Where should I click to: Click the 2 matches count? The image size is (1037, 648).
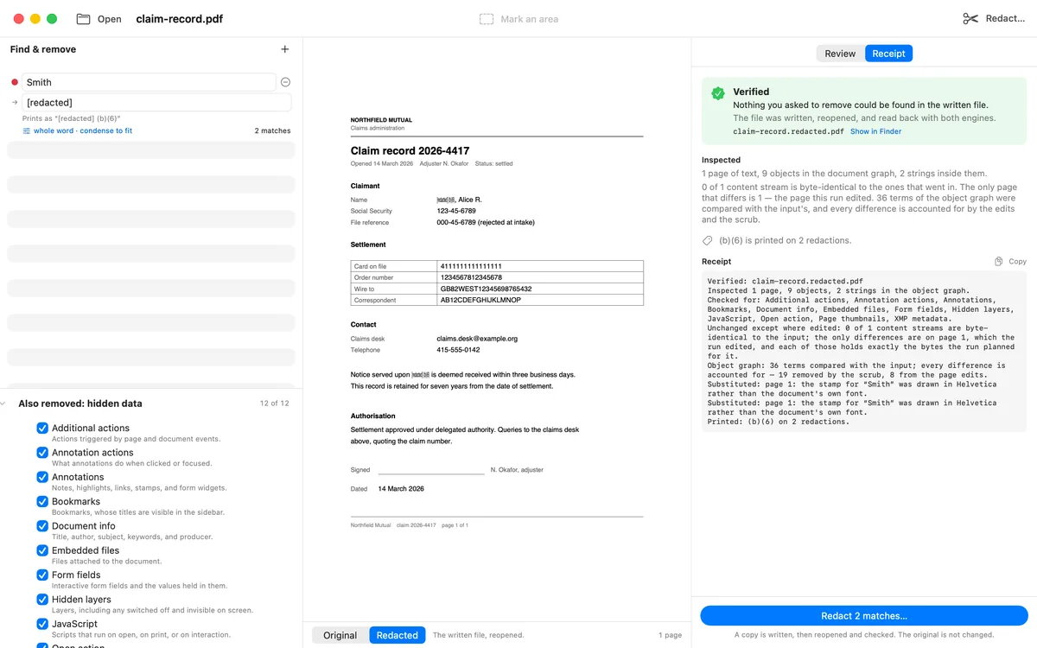click(272, 131)
